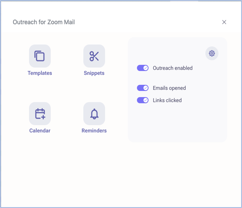Image resolution: width=242 pixels, height=208 pixels.
Task: Disable the Emails opened switch
Action: pos(143,88)
